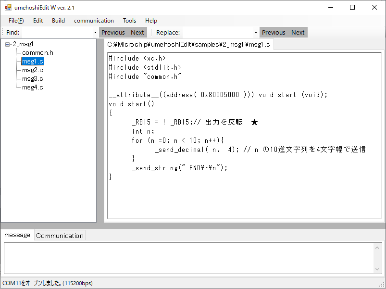The height and width of the screenshot is (289, 386).
Task: Click the message pane scroll down arrow
Action: point(377,269)
